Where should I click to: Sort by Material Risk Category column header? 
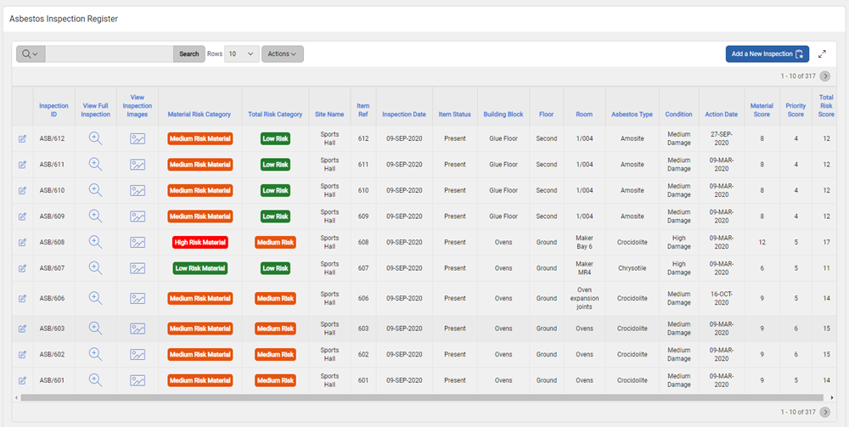[x=200, y=115]
